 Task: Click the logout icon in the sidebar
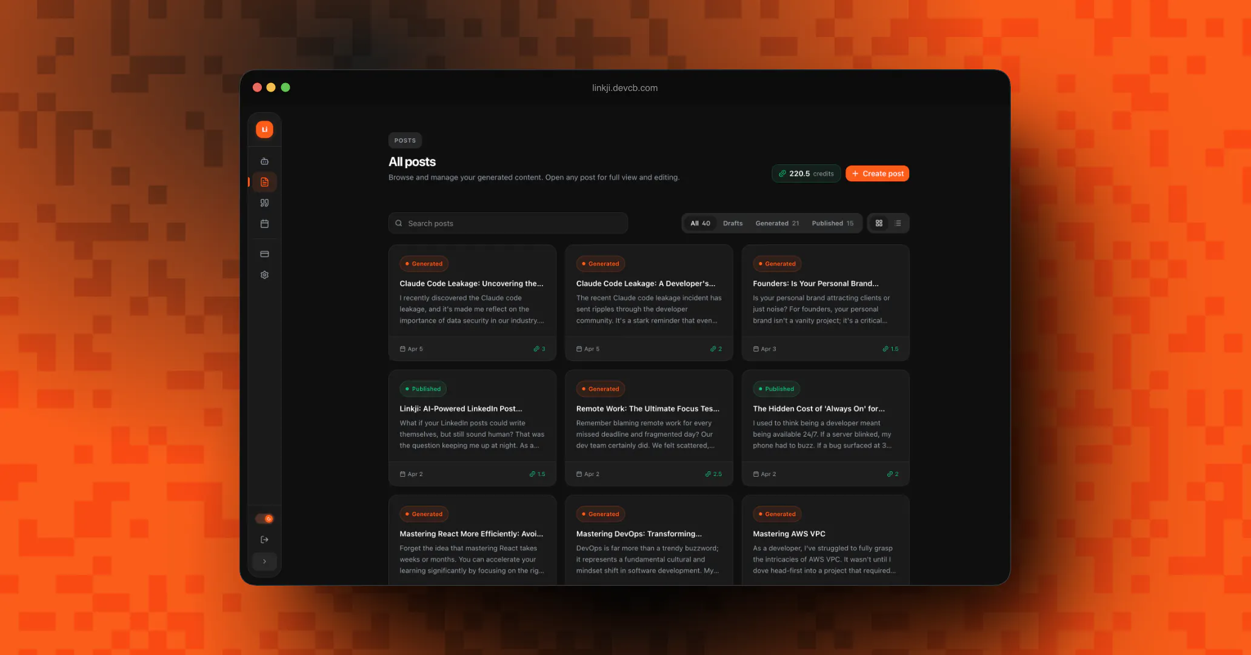tap(264, 540)
